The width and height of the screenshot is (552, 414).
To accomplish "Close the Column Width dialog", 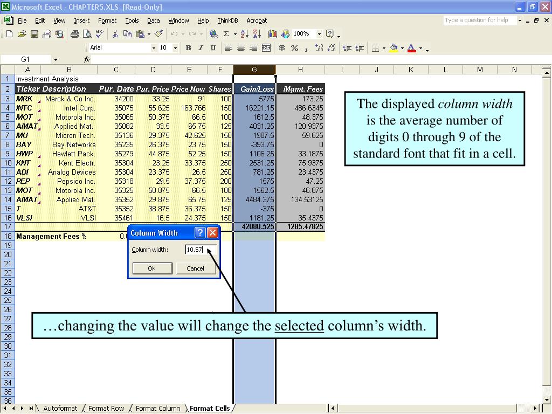I will 212,232.
